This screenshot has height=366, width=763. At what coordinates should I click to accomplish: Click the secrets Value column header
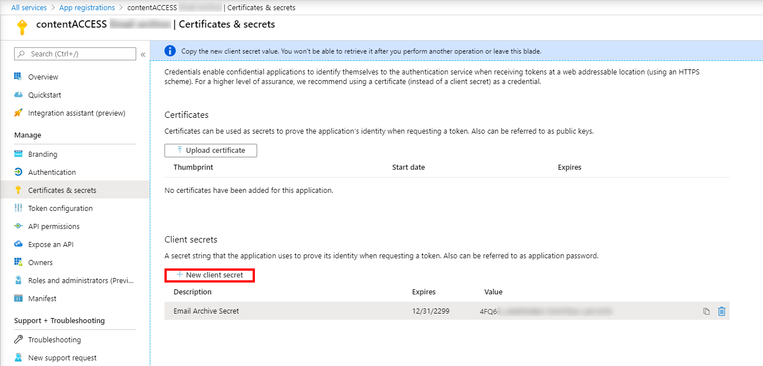(x=493, y=292)
